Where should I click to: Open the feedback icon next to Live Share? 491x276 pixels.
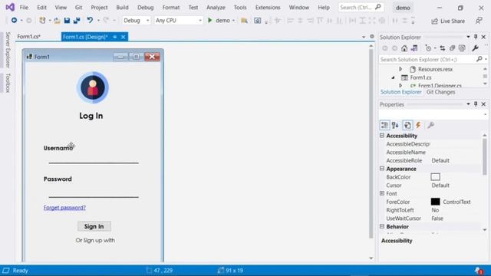click(479, 21)
